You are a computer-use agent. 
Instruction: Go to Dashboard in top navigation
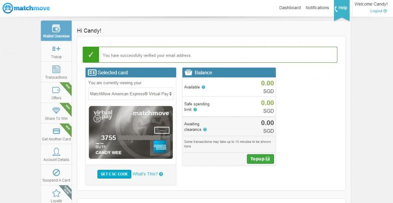coord(290,8)
